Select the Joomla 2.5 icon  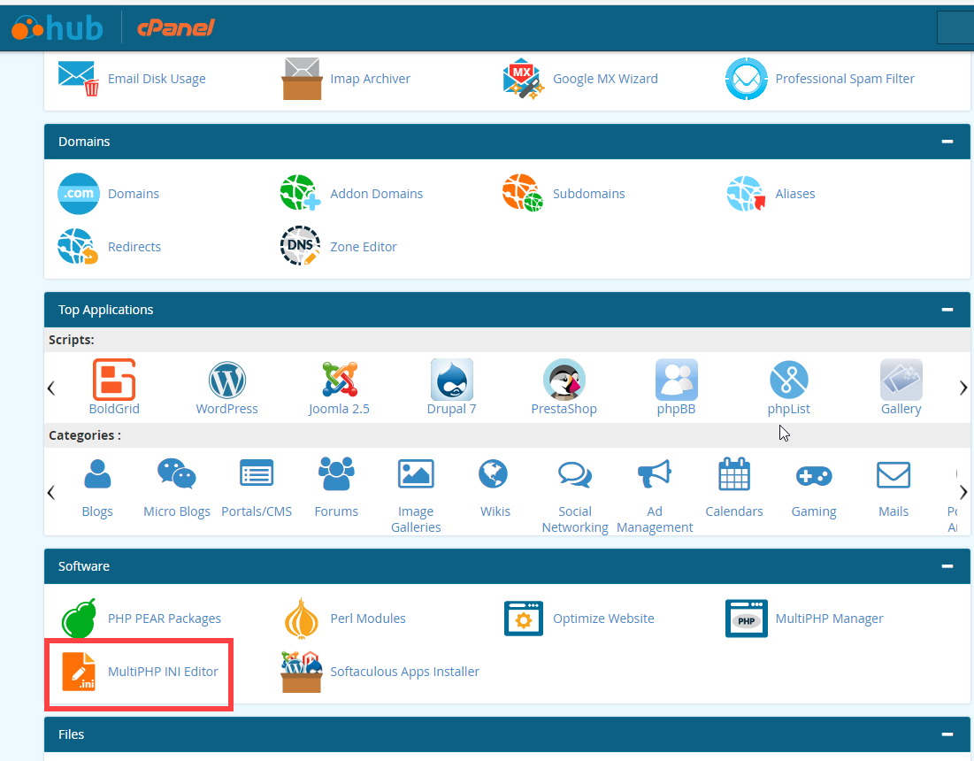pos(339,380)
